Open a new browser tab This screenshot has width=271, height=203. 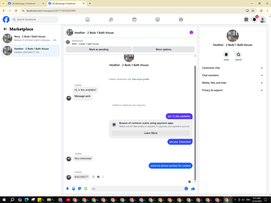(90, 3)
